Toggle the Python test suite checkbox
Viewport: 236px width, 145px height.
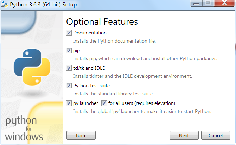coord(69,86)
